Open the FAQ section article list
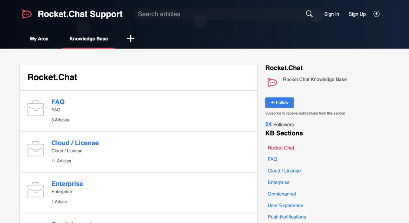409x223 pixels. pos(58,102)
